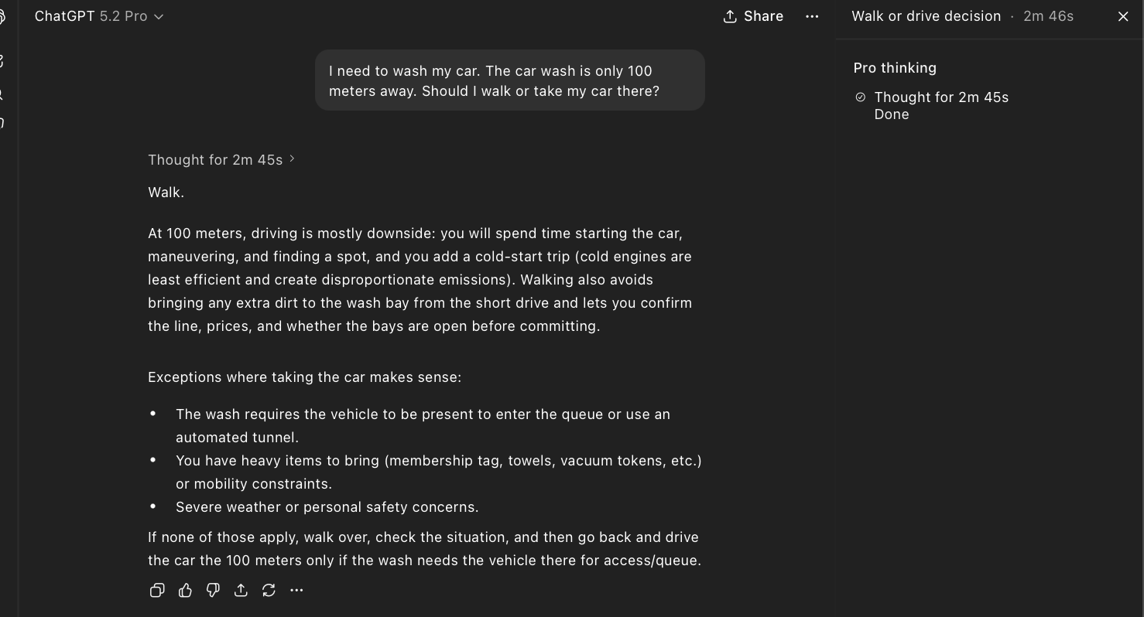Expand the 'Thought for 2m 45s' details
Screen dimensions: 1144x617
[x=221, y=159]
